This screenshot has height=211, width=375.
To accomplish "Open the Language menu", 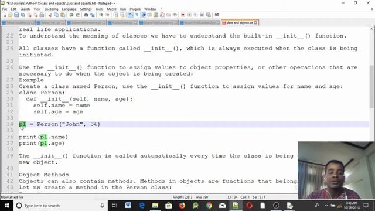I will click(69, 9).
